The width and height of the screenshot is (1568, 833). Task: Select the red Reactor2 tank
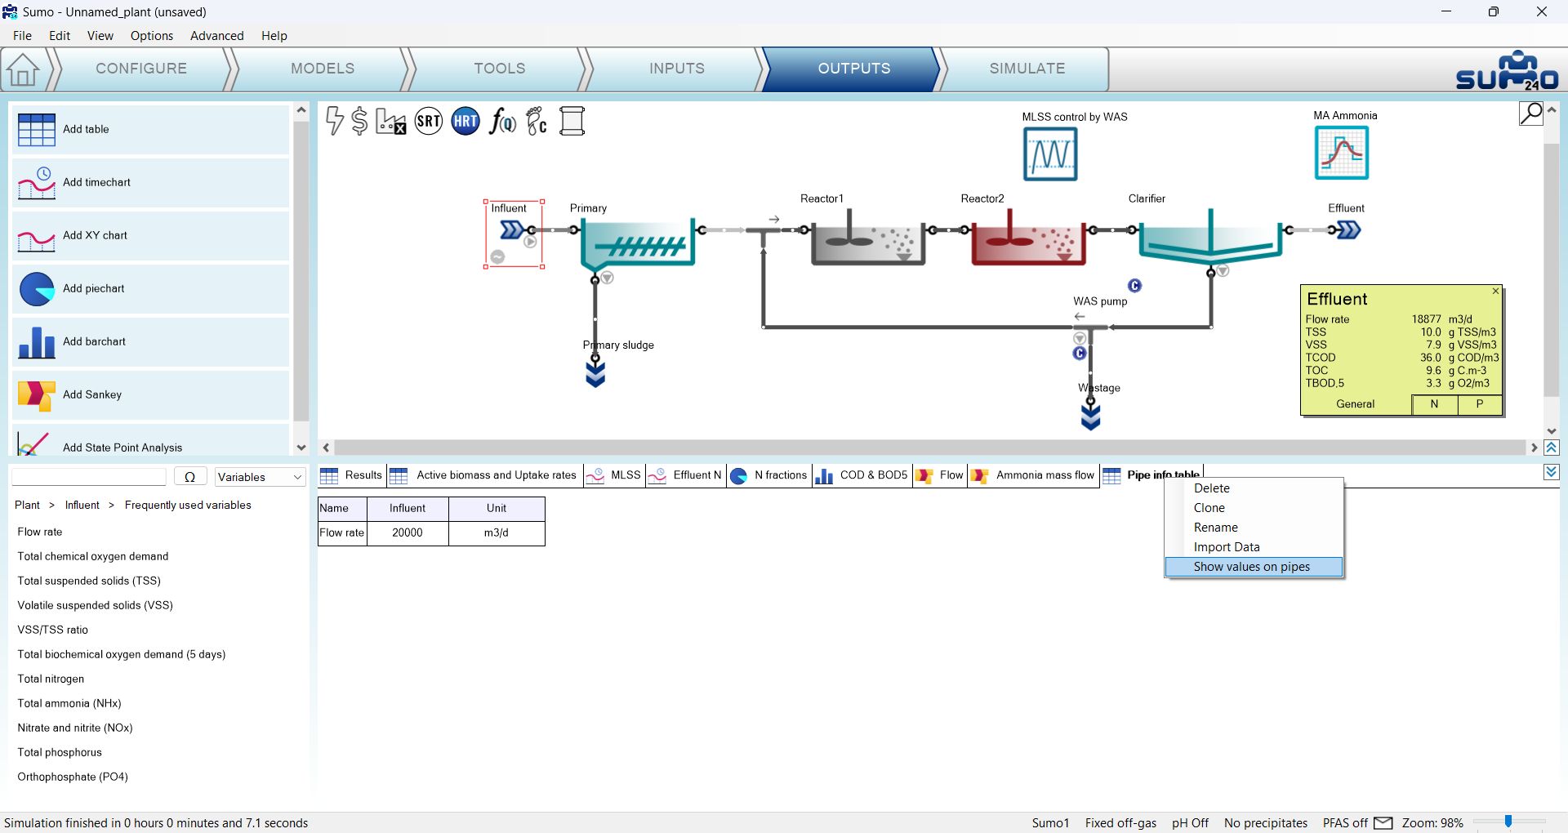tap(1028, 238)
